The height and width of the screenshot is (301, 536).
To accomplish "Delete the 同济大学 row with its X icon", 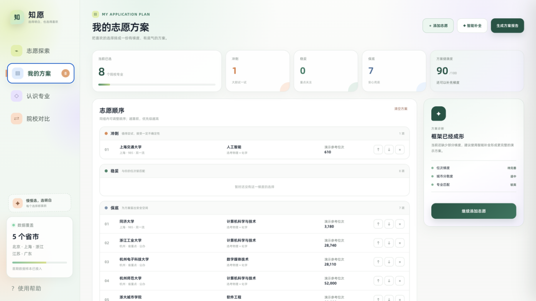I will (400, 224).
